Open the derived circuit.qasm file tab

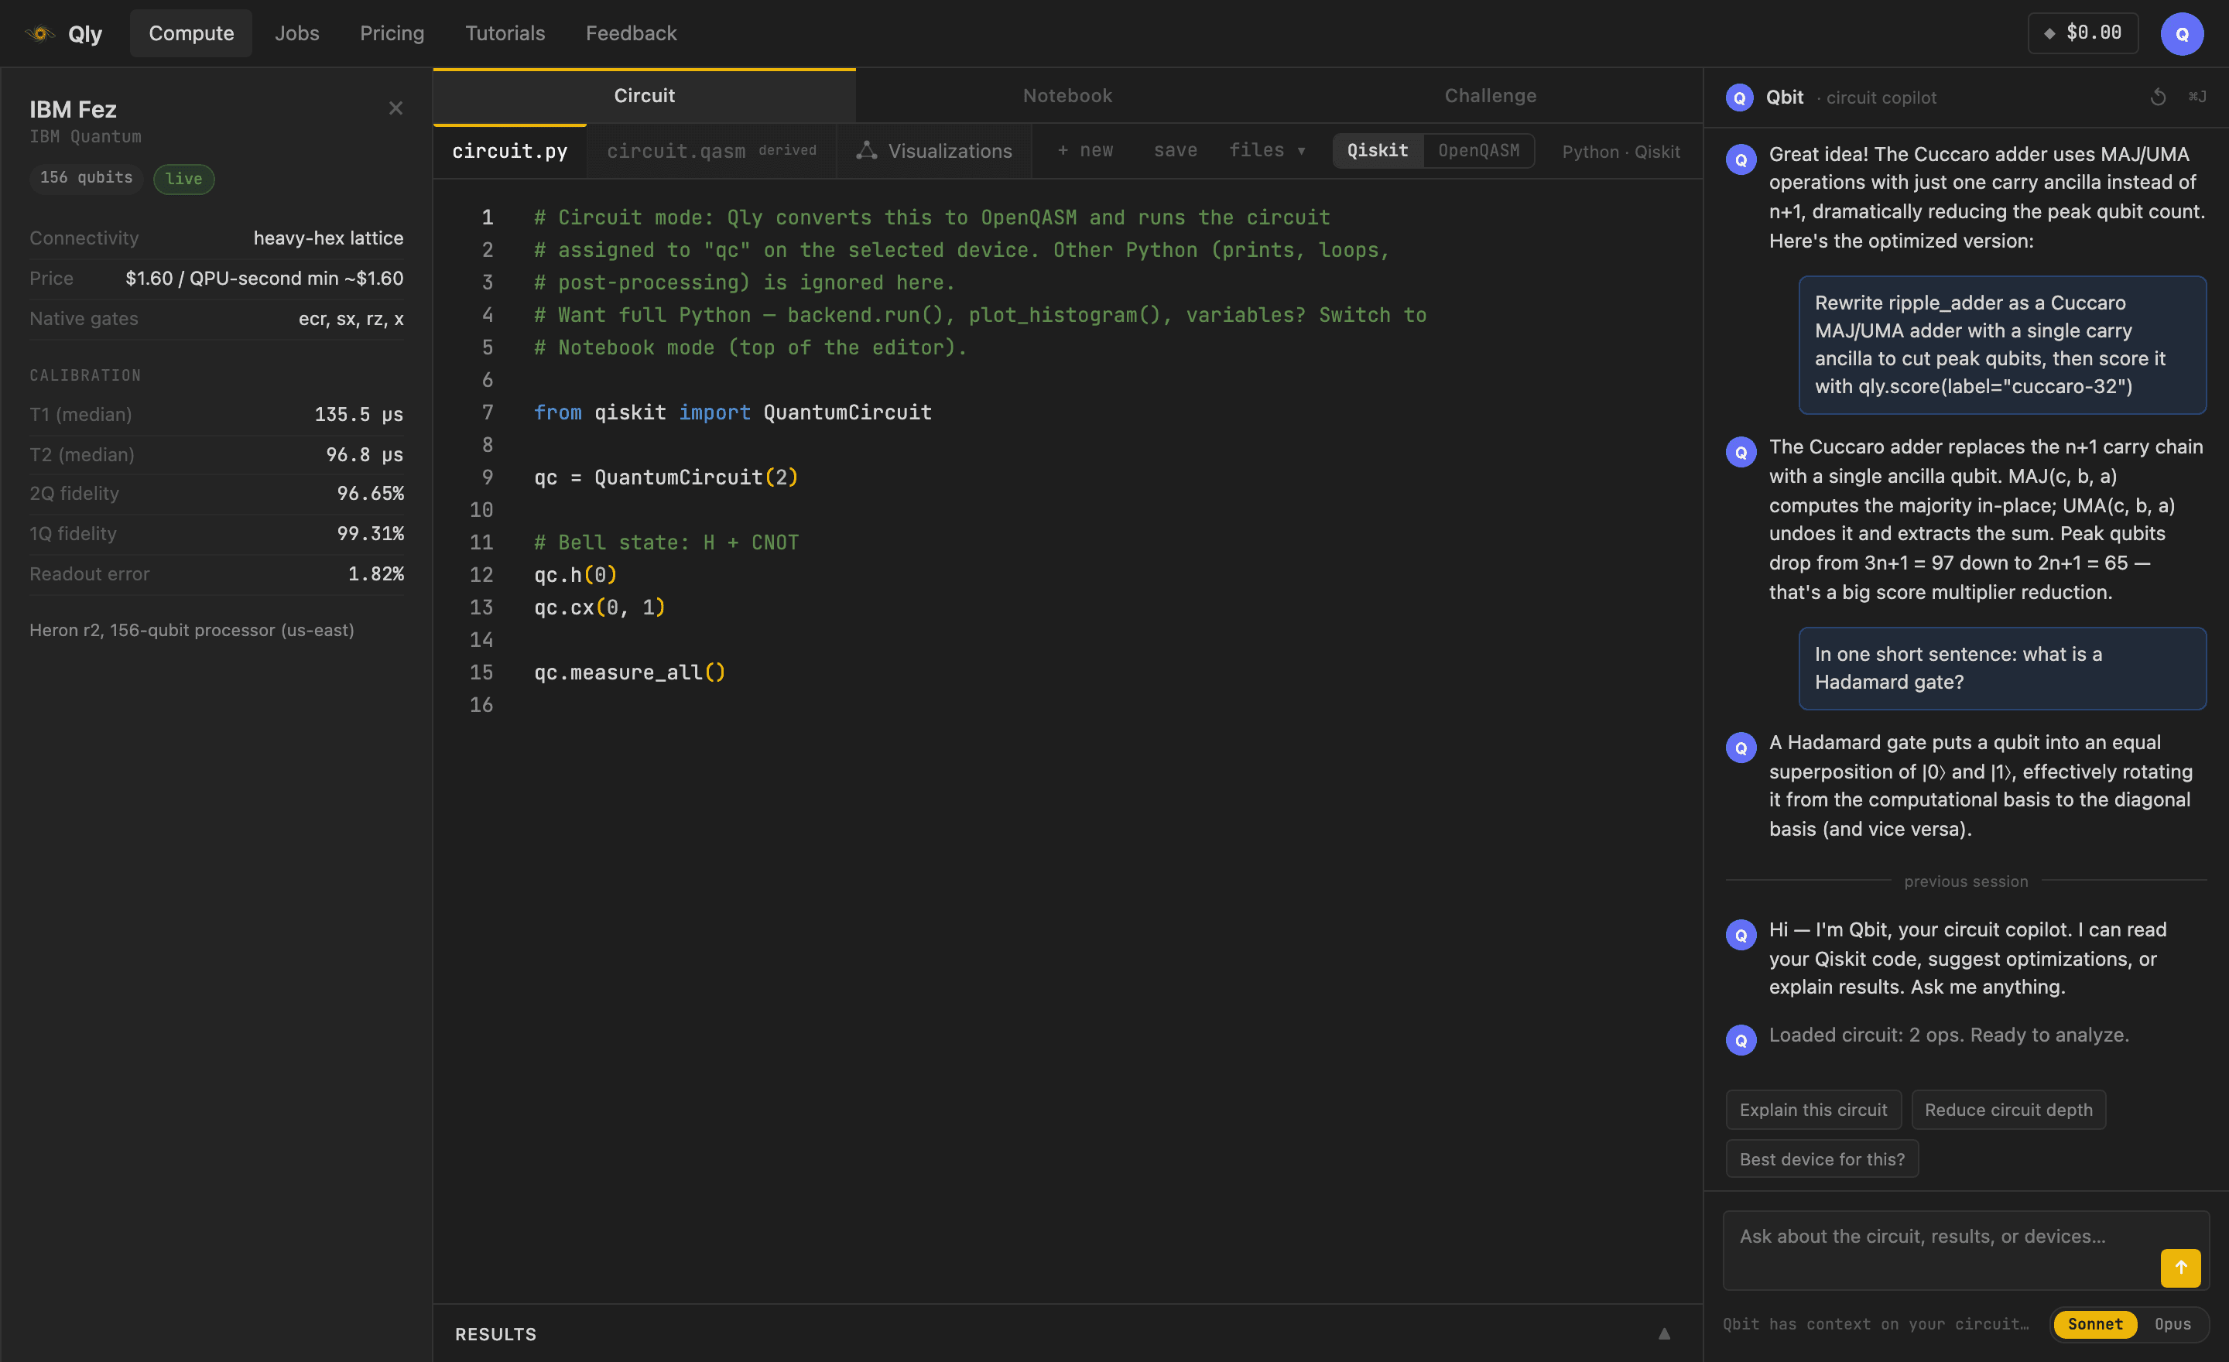tap(711, 151)
